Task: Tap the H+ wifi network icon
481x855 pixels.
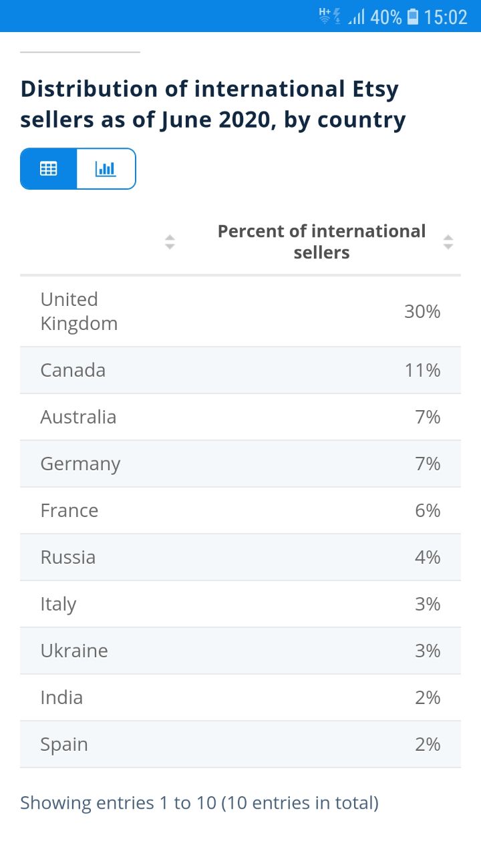Action: [330, 16]
